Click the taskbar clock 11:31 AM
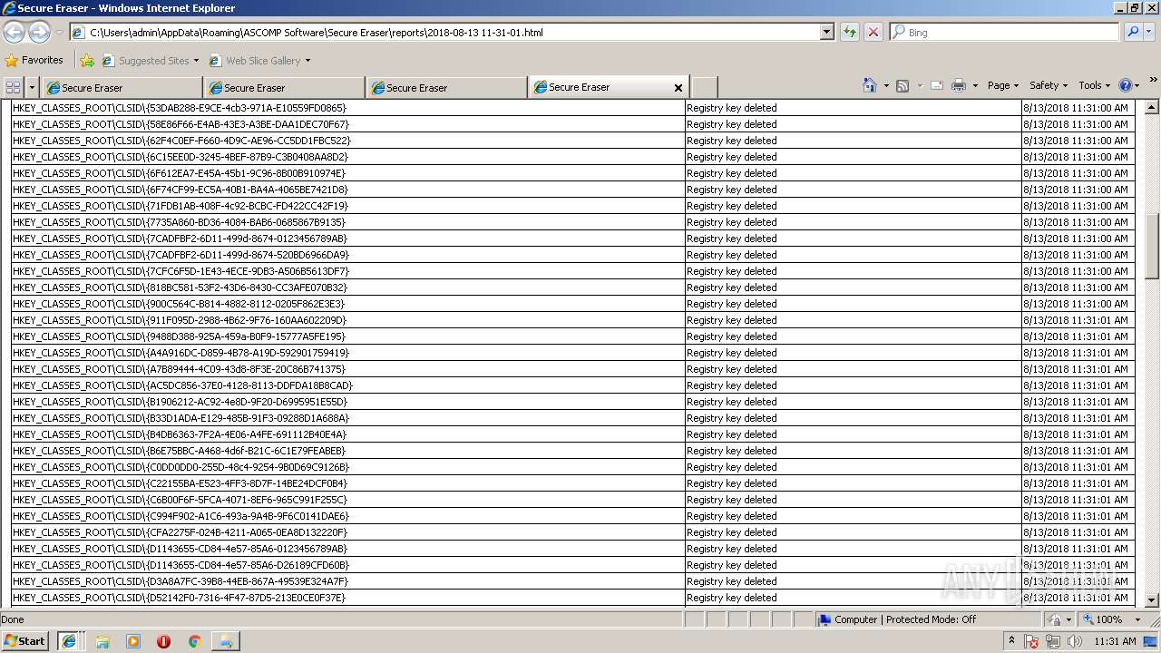The image size is (1161, 653). coord(1115,641)
